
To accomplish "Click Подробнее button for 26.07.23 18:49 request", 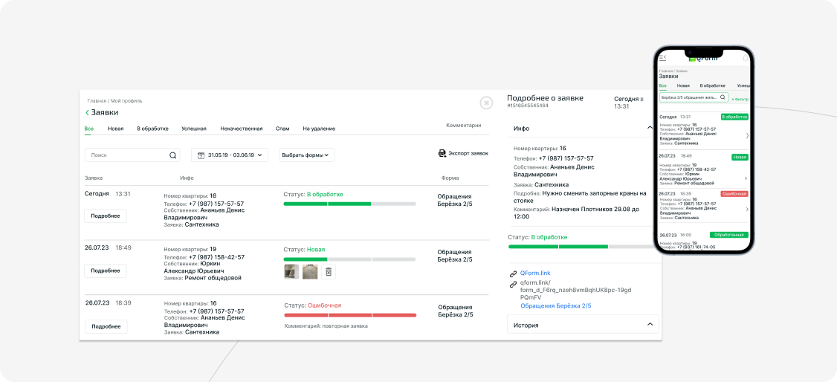I will [106, 271].
